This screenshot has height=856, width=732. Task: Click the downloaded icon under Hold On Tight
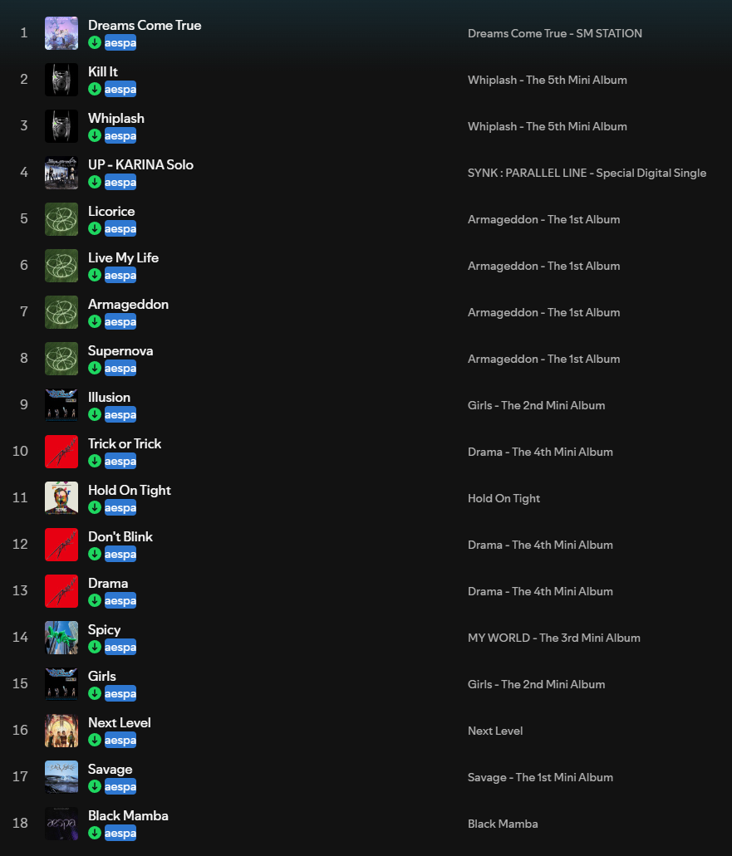[95, 507]
